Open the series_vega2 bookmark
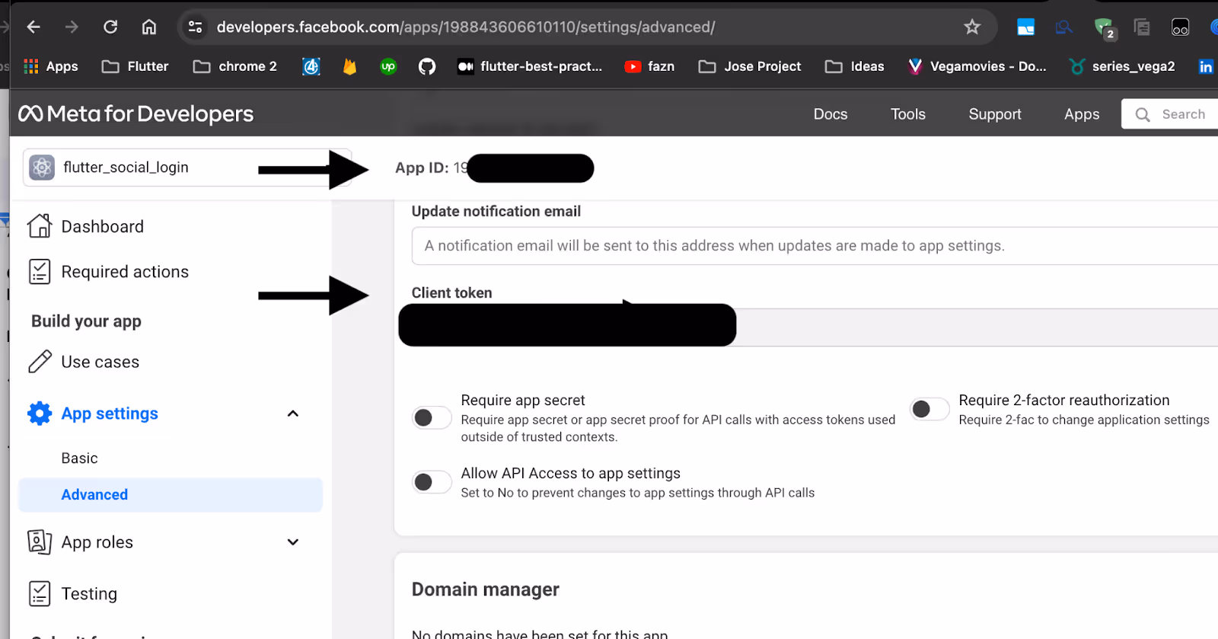The height and width of the screenshot is (639, 1218). 1122,67
